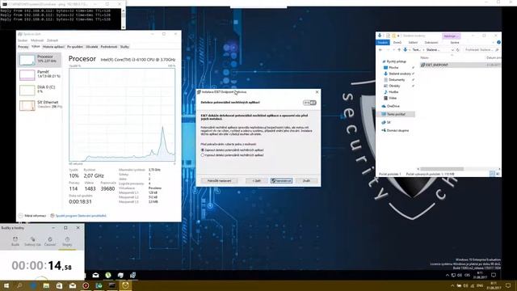Open the taskbar search icon
This screenshot has height=291, width=517.
(19, 285)
